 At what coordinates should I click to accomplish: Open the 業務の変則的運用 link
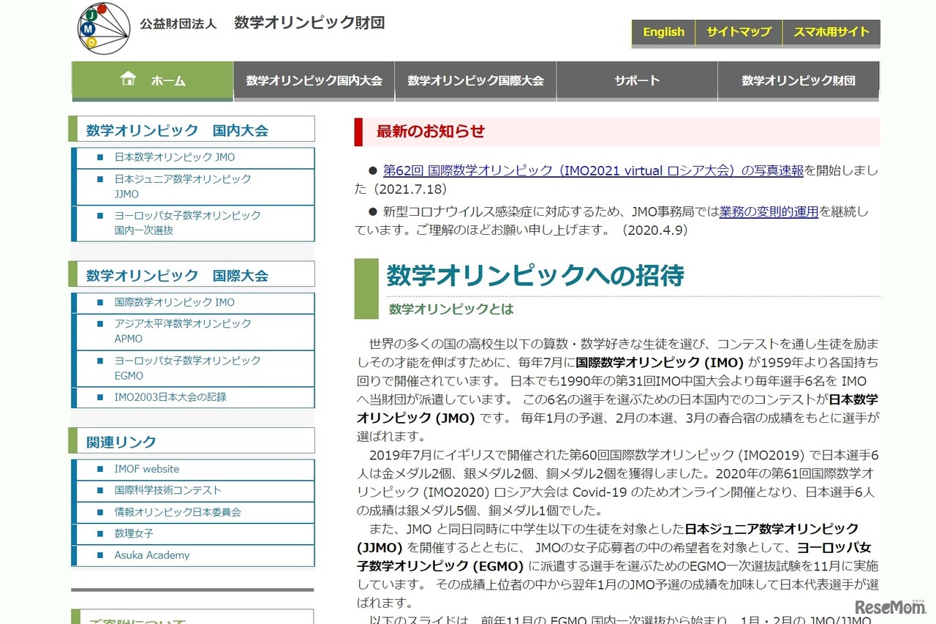[x=769, y=212]
